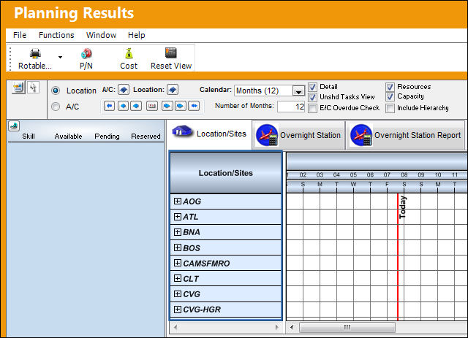Screen dimensions: 468x338
Task: Click the A/C filter diamond icon
Action: [124, 89]
